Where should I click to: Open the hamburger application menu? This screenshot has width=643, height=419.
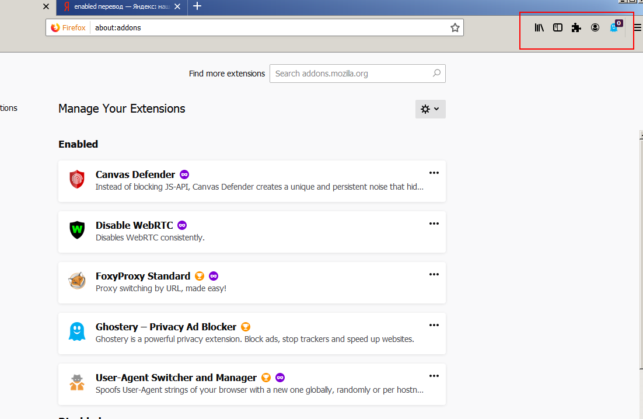click(637, 27)
